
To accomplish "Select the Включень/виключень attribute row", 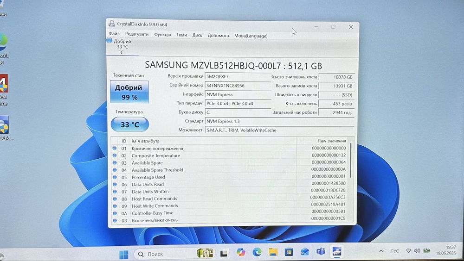I will pos(229,220).
